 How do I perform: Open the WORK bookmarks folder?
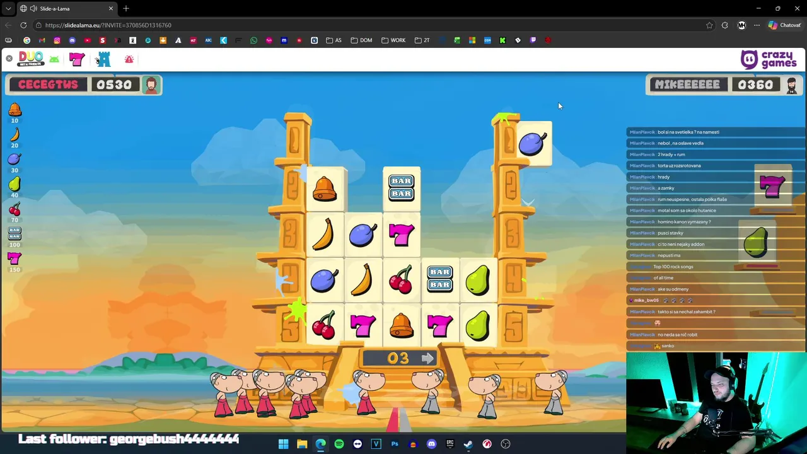pyautogui.click(x=393, y=40)
